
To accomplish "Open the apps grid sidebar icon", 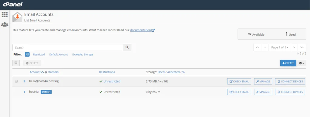I will 5,14.
